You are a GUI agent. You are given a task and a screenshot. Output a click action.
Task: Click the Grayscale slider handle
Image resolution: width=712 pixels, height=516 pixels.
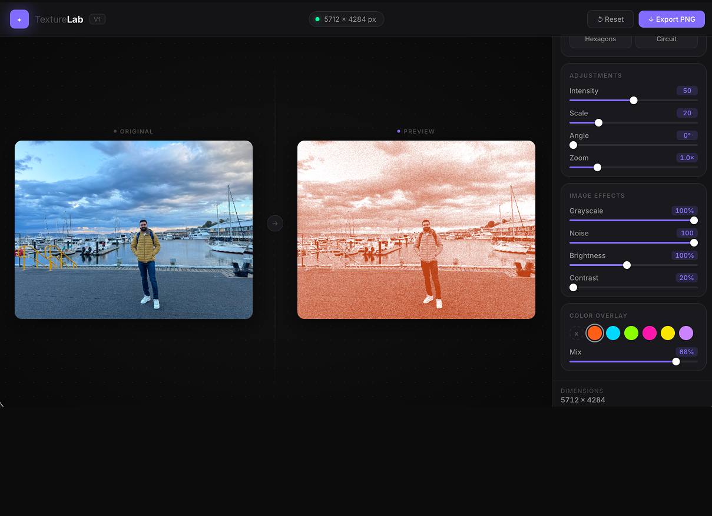pyautogui.click(x=694, y=221)
